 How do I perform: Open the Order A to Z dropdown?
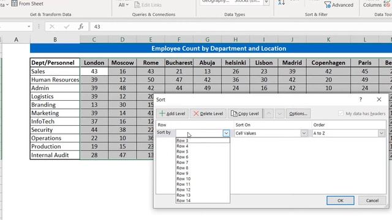(381, 133)
